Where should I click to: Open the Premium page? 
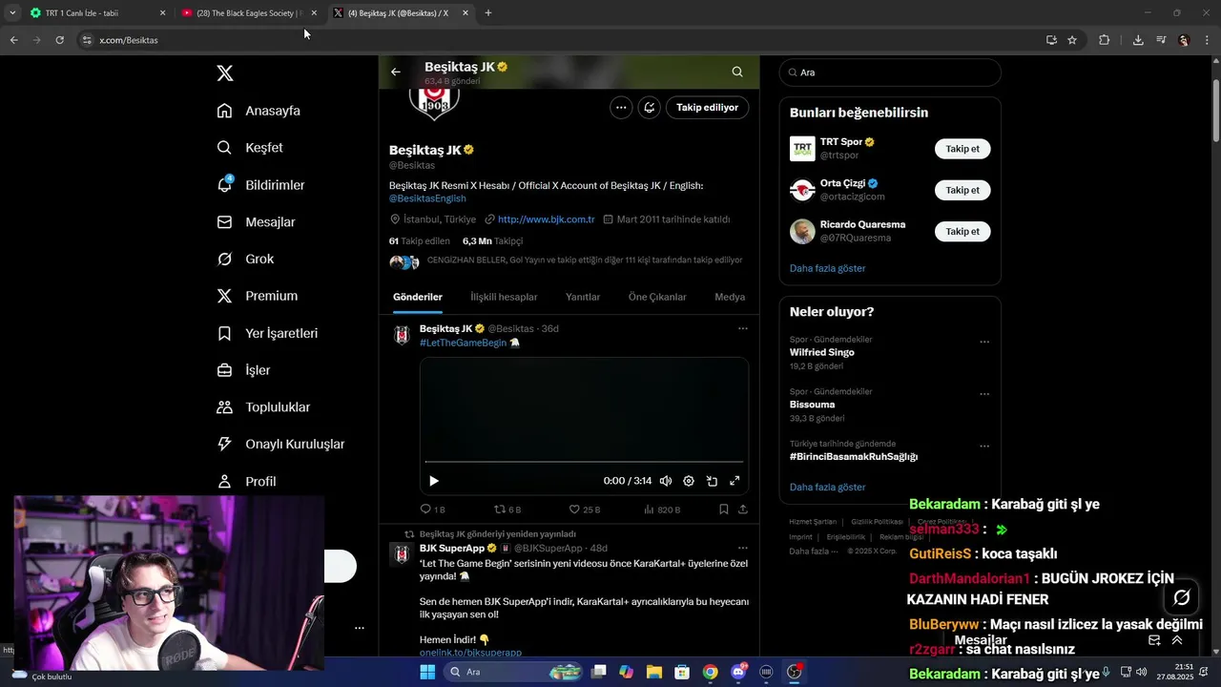(x=257, y=296)
